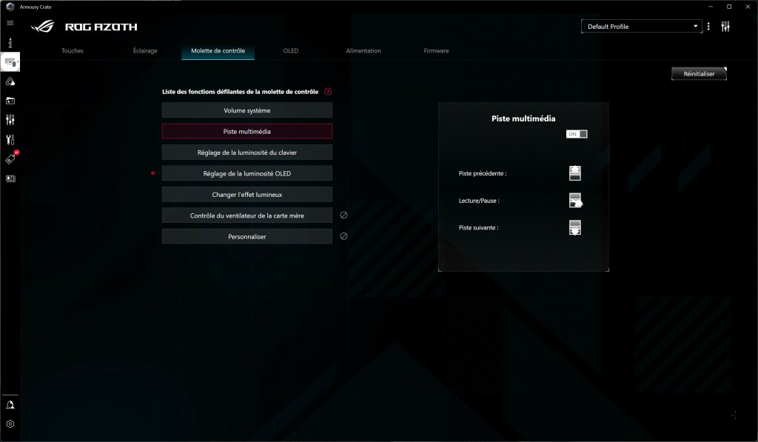Screen dimensions: 758x442
Task: Switch to the Firmware tab
Action: click(x=436, y=51)
